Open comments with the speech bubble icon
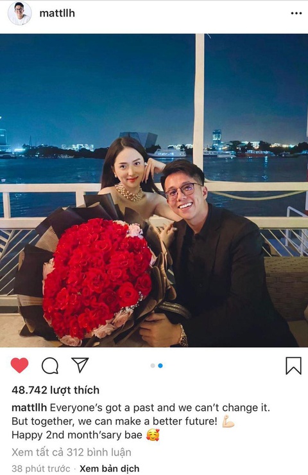Image resolution: width=308 pixels, height=475 pixels. [x=50, y=366]
